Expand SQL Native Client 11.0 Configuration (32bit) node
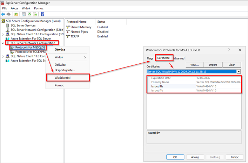248x163 pixels. [x=3, y=34]
